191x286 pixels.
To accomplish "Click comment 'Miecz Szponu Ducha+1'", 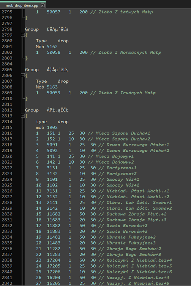I will [123, 133].
